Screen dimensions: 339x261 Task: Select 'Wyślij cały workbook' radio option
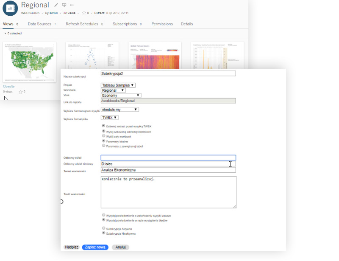coord(103,136)
